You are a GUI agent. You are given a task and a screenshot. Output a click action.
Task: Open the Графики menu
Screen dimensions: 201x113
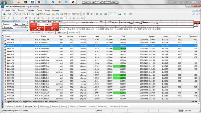(30, 10)
